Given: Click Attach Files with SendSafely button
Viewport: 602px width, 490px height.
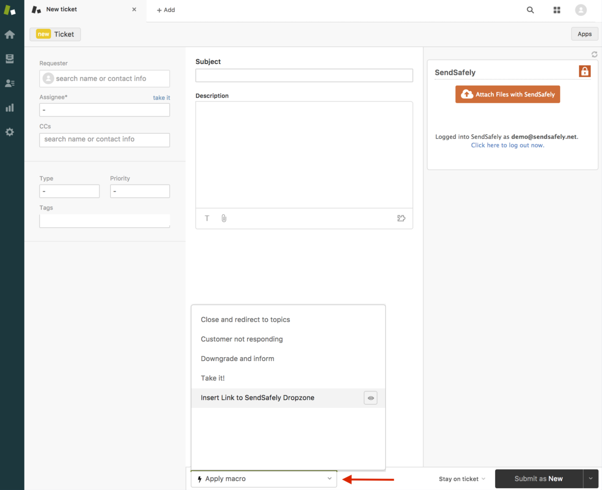Looking at the screenshot, I should coord(507,94).
